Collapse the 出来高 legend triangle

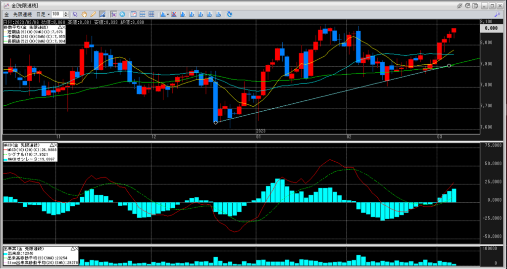[x=73, y=248]
